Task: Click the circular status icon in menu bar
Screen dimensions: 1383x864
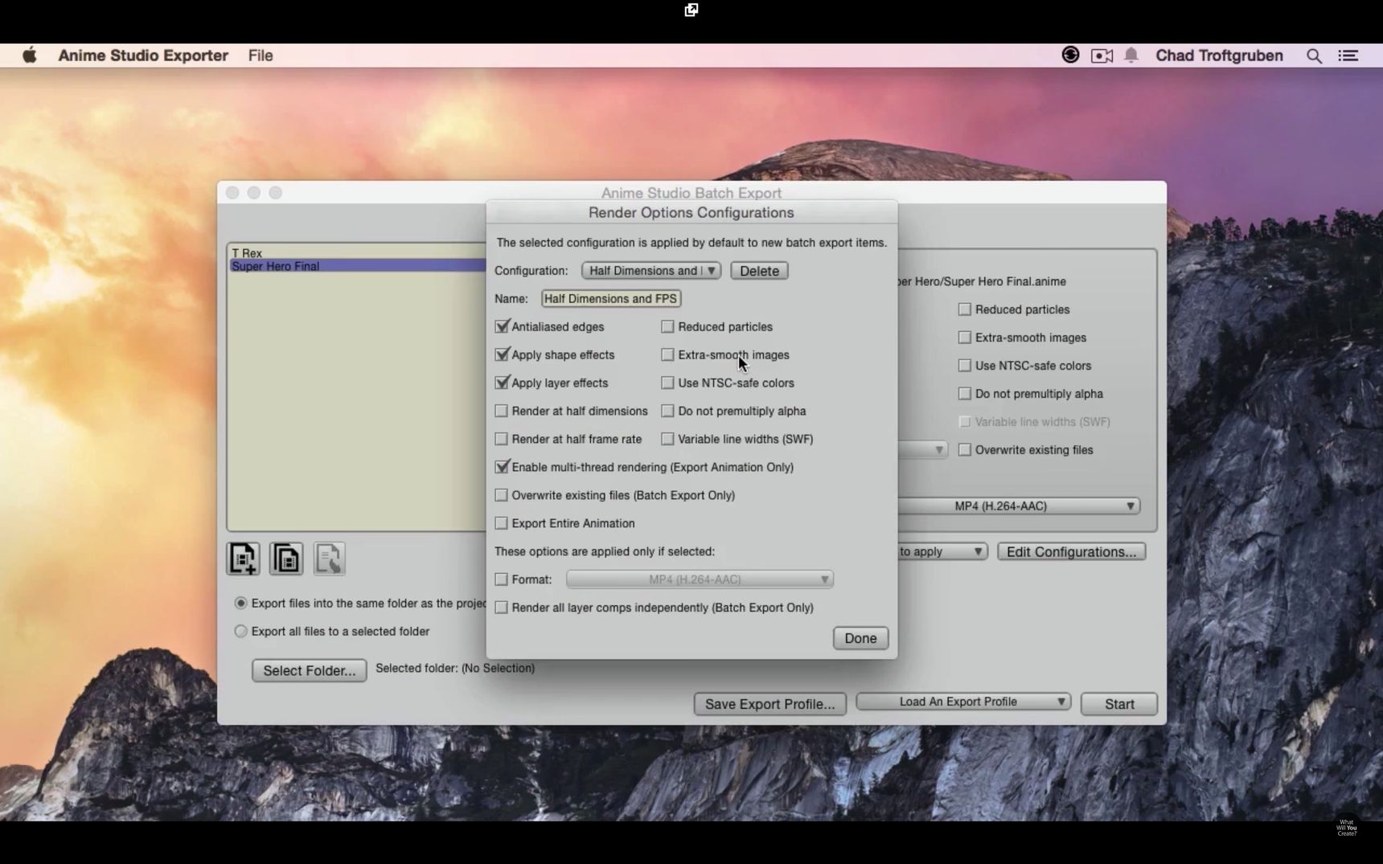Action: click(1070, 55)
